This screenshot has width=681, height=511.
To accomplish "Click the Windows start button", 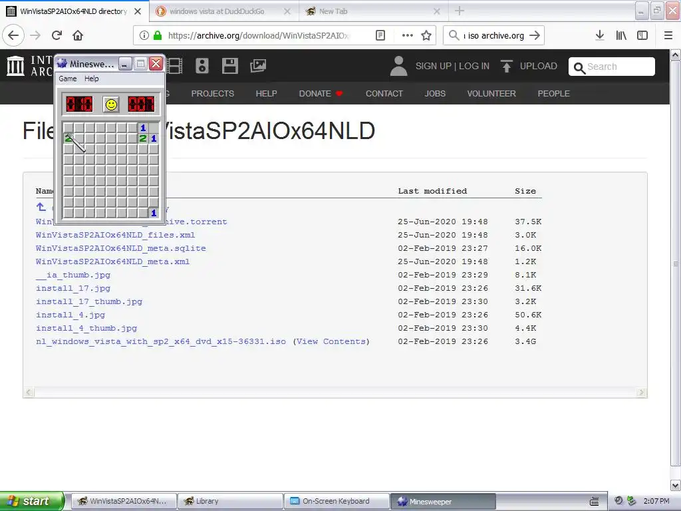I will [31, 501].
